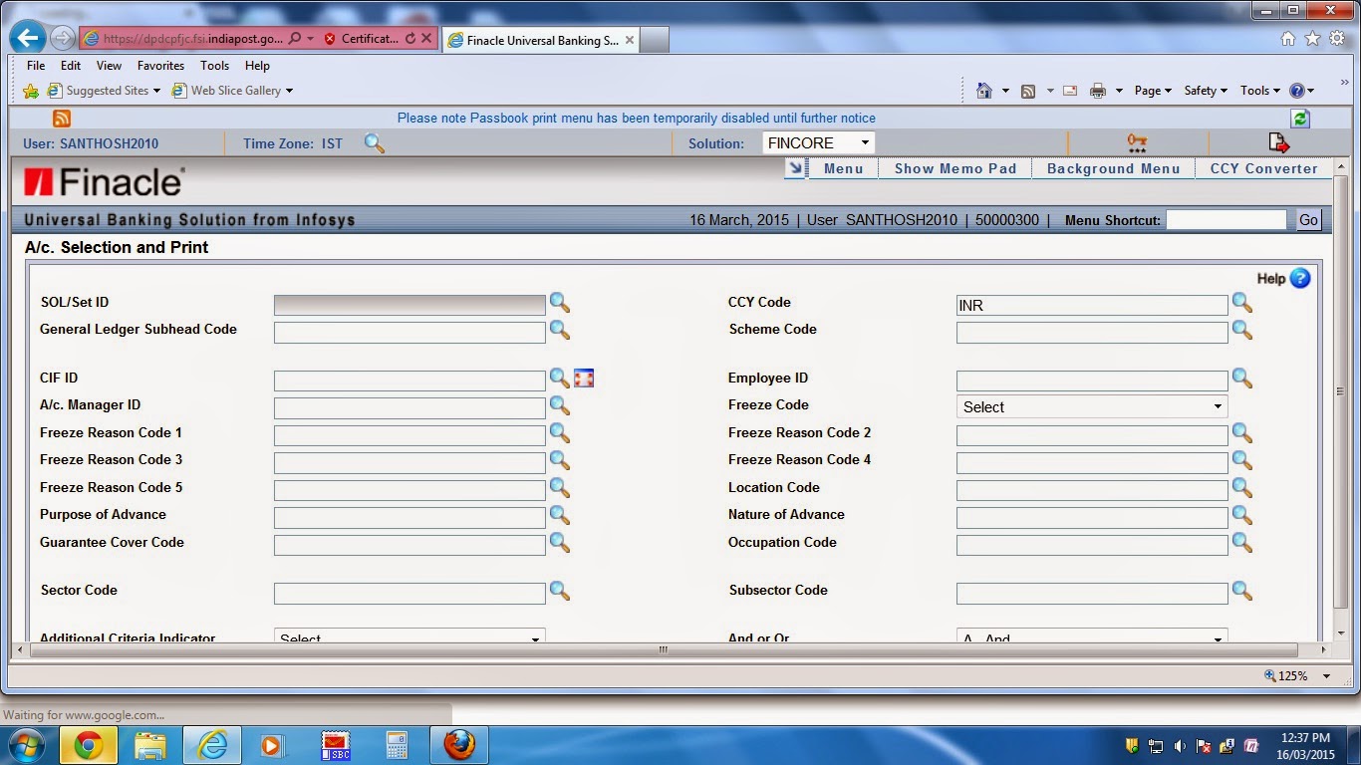This screenshot has width=1361, height=765.
Task: Open Tools dropdown in command bar
Action: (1259, 91)
